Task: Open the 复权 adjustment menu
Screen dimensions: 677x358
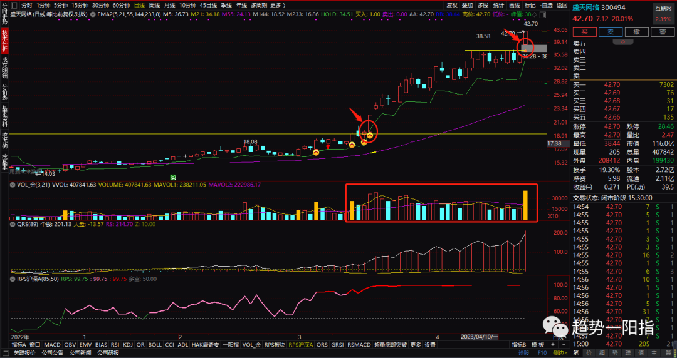Action: click(x=451, y=5)
